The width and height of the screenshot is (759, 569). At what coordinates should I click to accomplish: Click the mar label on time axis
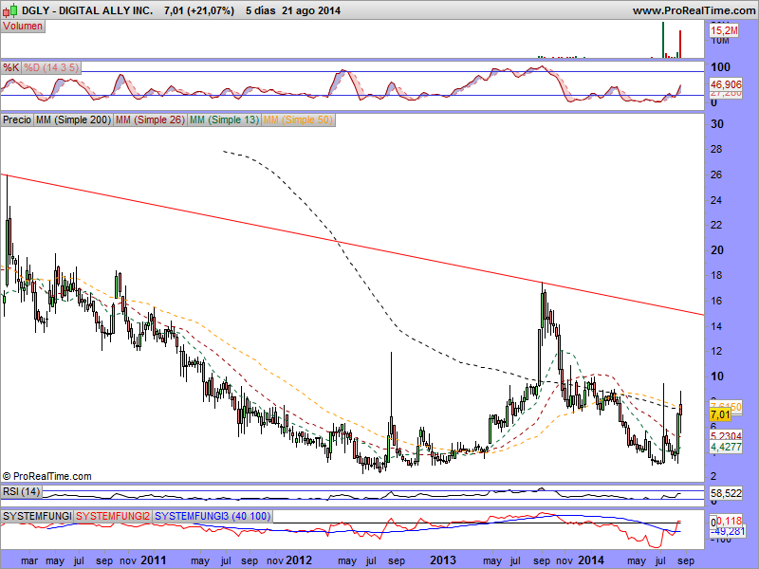click(29, 560)
